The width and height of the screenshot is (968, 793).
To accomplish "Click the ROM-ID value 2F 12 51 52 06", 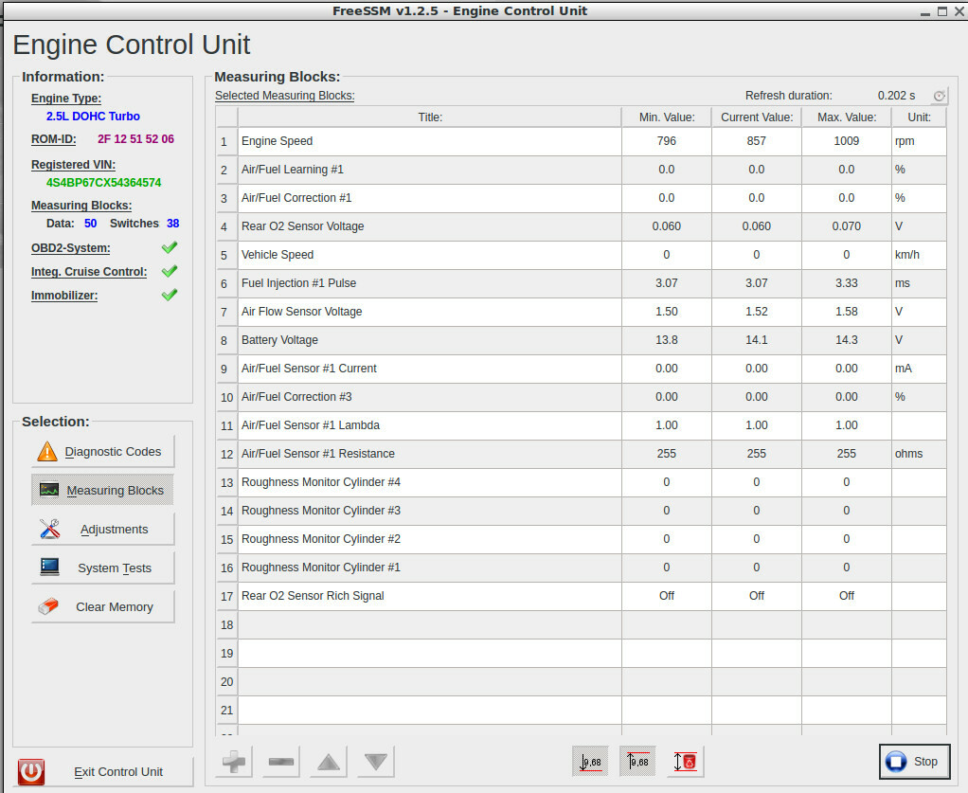I will click(x=135, y=139).
